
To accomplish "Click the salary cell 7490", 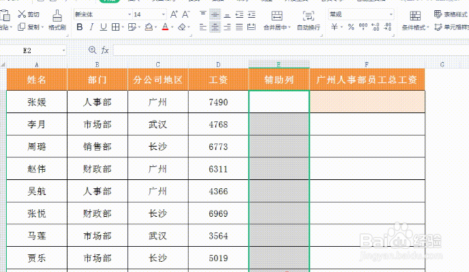I will pyautogui.click(x=218, y=102).
